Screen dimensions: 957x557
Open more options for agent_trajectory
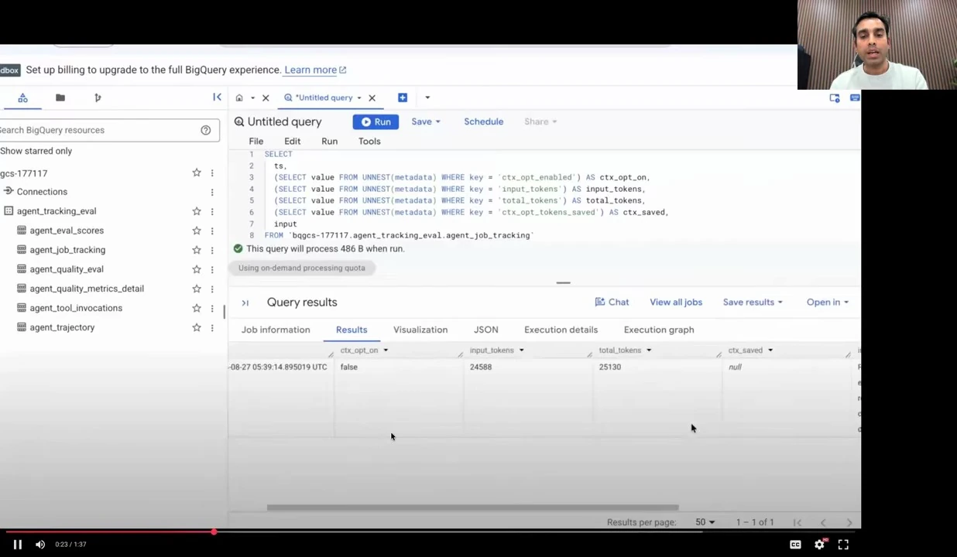tap(212, 327)
